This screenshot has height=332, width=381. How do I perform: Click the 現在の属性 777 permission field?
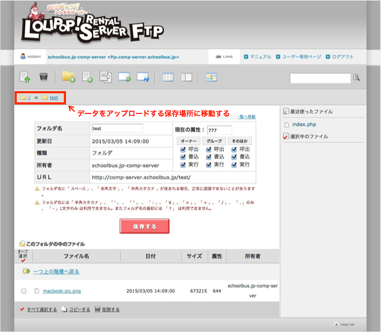point(220,130)
